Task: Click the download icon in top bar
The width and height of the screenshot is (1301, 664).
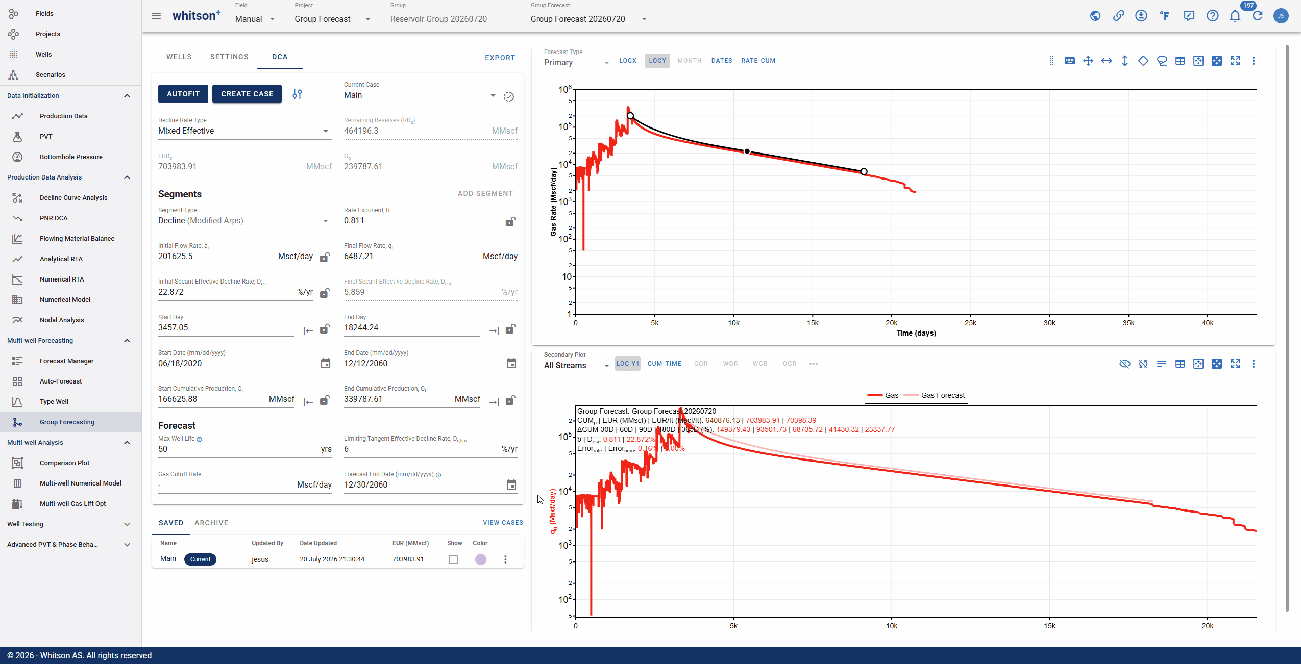Action: 1141,16
